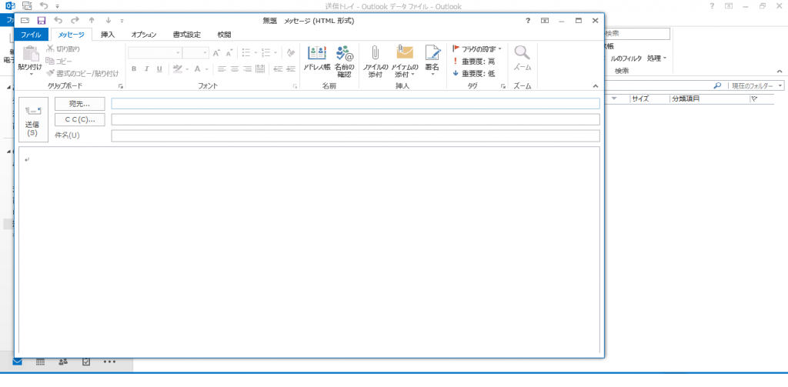Click the CC(C)... button
Image resolution: width=788 pixels, height=387 pixels.
click(79, 119)
